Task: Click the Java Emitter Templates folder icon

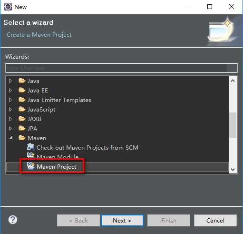Action: pyautogui.click(x=22, y=100)
